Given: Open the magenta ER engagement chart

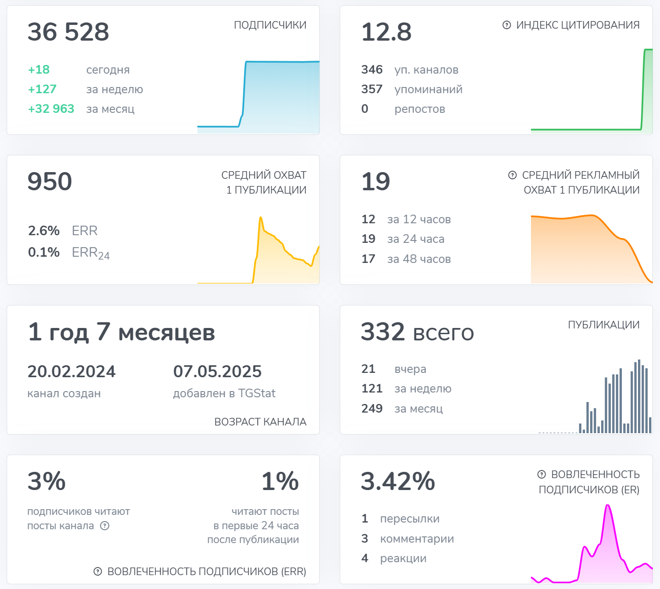Looking at the screenshot, I should pos(592,545).
